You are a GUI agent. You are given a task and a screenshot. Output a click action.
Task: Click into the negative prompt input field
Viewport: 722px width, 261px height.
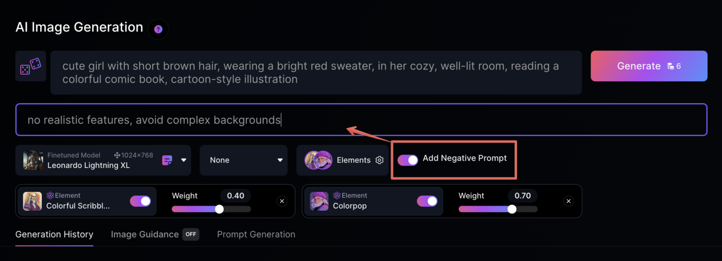[x=361, y=120]
